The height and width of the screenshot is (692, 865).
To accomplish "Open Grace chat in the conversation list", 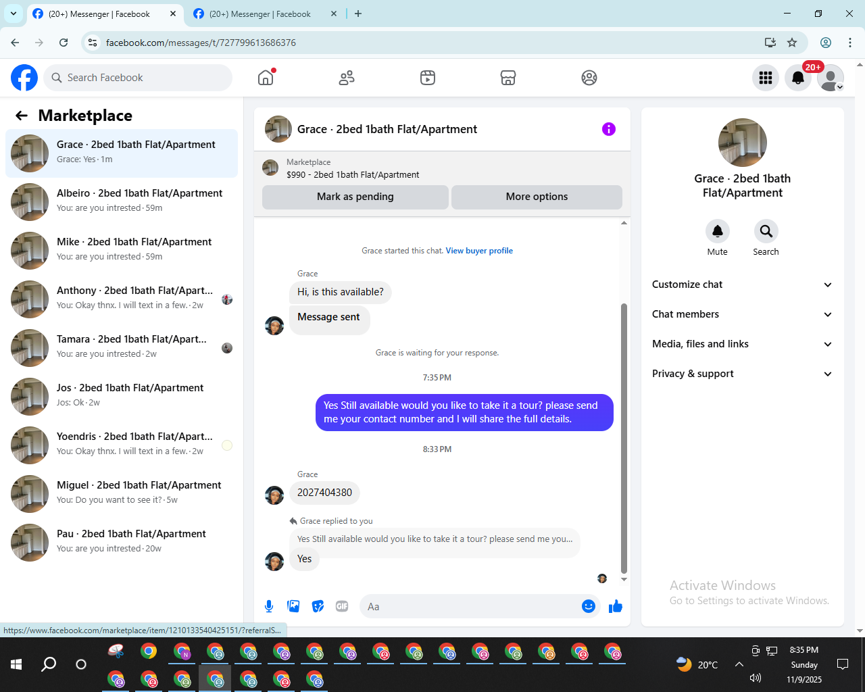I will point(122,153).
